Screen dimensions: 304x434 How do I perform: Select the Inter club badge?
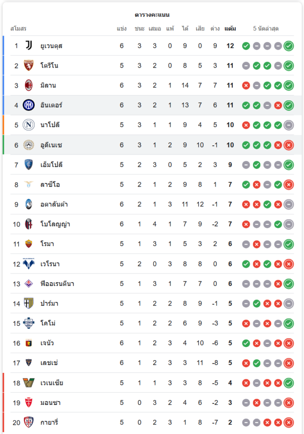pos(29,105)
